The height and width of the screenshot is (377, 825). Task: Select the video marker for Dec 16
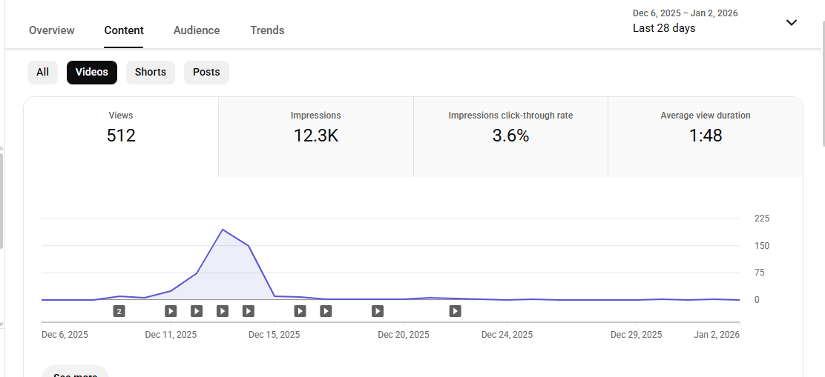click(300, 311)
